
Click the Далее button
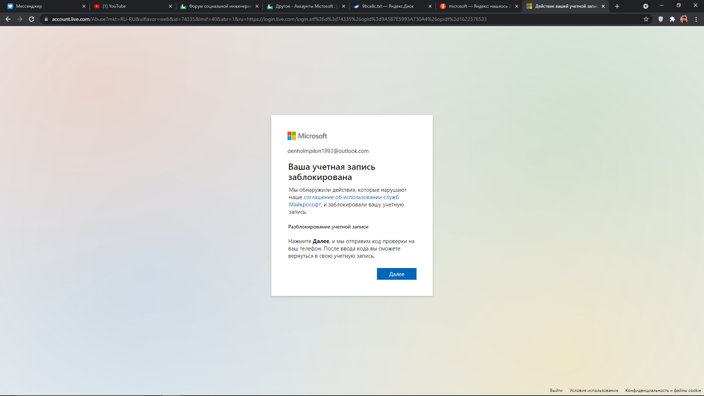(396, 274)
